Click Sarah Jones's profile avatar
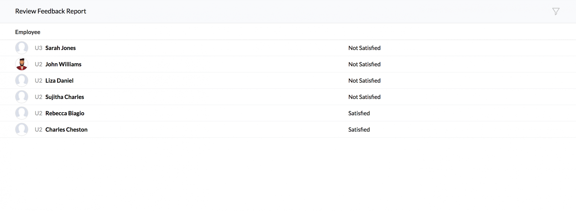Screen dimensions: 576x211 [22, 48]
